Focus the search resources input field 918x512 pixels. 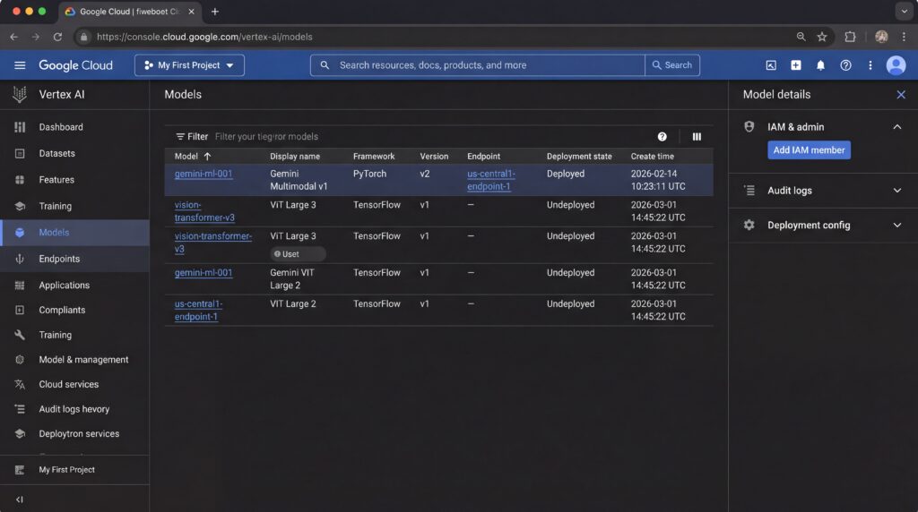click(x=478, y=64)
